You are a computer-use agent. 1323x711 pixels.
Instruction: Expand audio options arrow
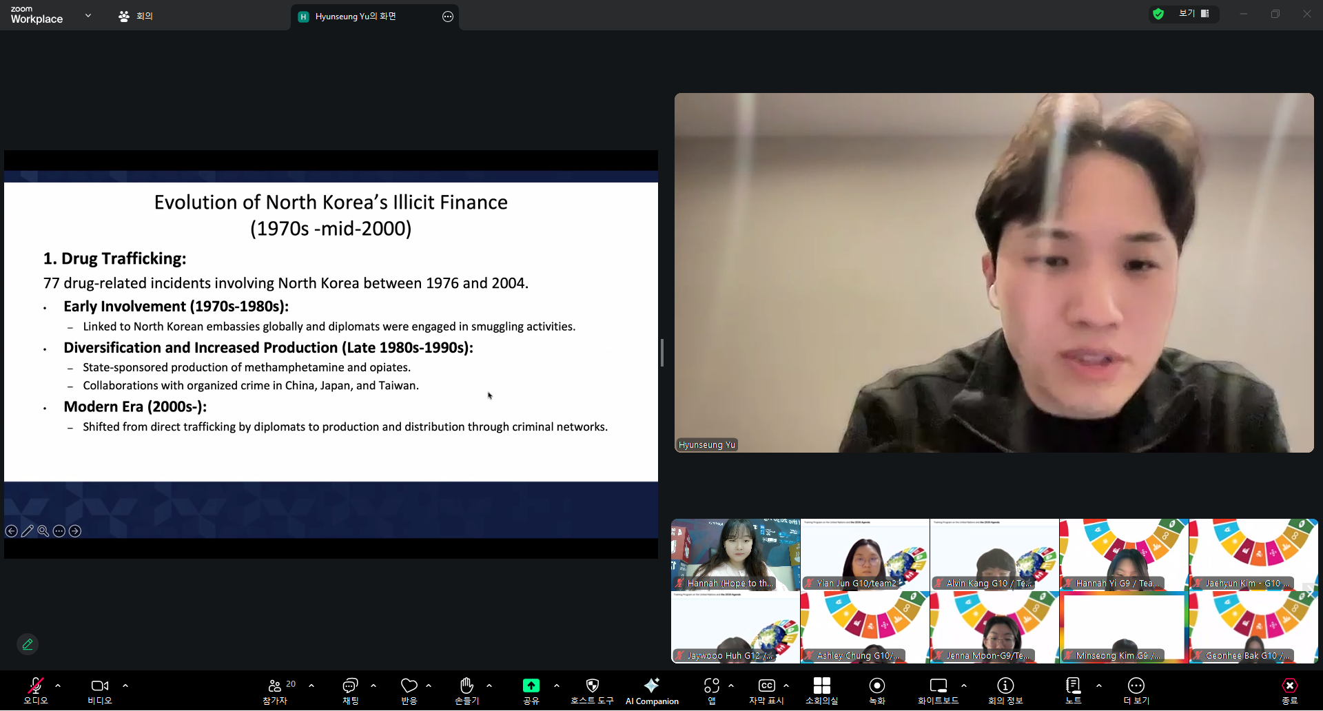click(x=58, y=686)
